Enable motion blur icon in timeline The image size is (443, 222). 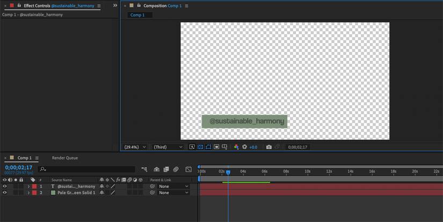point(176,169)
